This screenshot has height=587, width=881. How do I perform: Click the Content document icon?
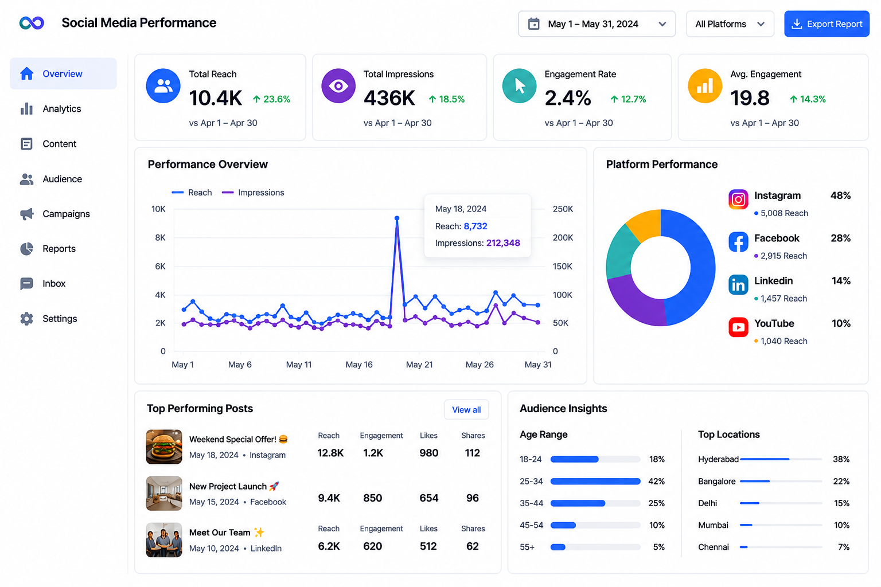(x=26, y=144)
